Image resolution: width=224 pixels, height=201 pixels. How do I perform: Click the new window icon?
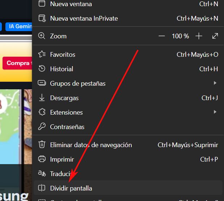click(x=42, y=4)
